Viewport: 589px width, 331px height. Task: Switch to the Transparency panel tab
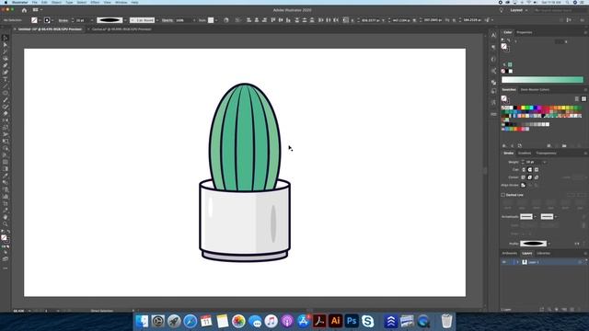[546, 154]
